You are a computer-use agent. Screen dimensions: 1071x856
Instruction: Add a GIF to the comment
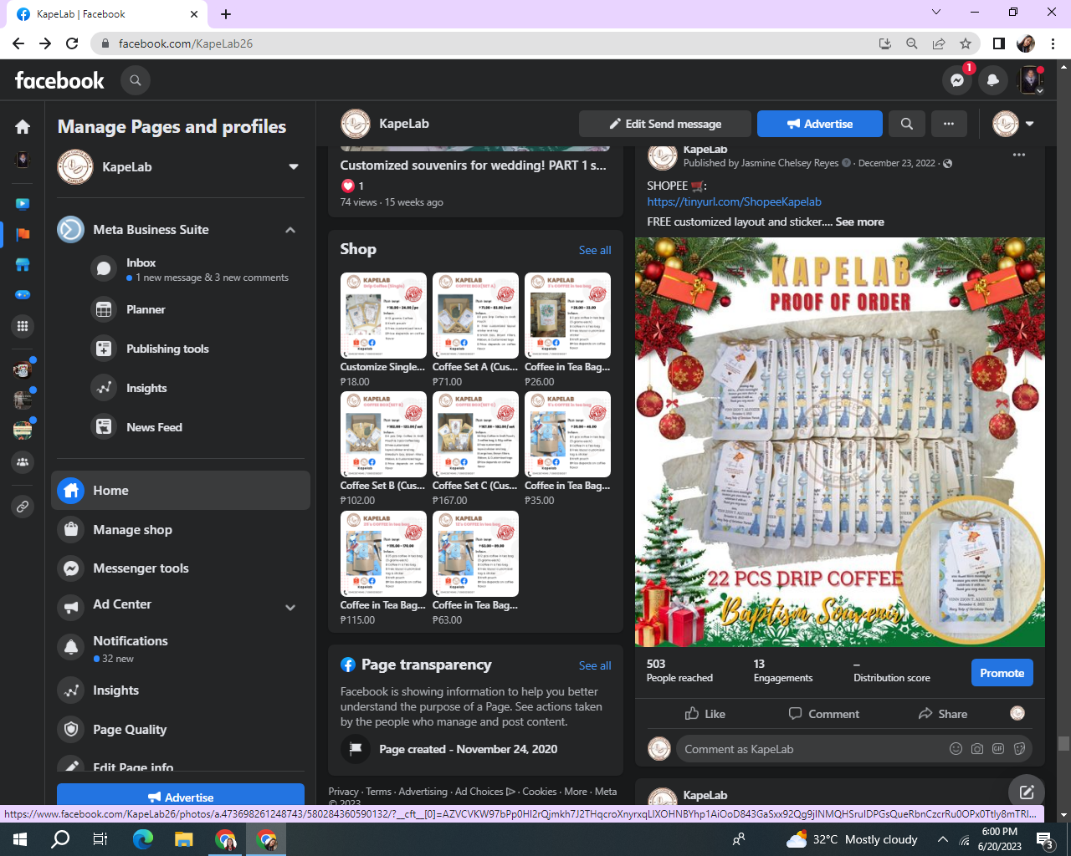(998, 749)
